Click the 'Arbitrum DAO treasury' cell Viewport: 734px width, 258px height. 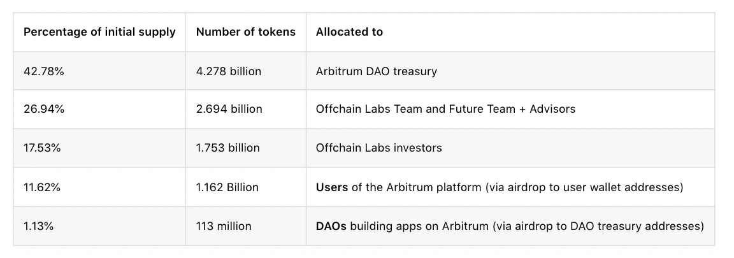(x=510, y=71)
